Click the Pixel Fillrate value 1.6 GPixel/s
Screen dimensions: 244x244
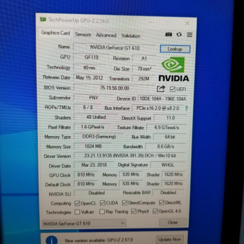pyautogui.click(x=92, y=127)
